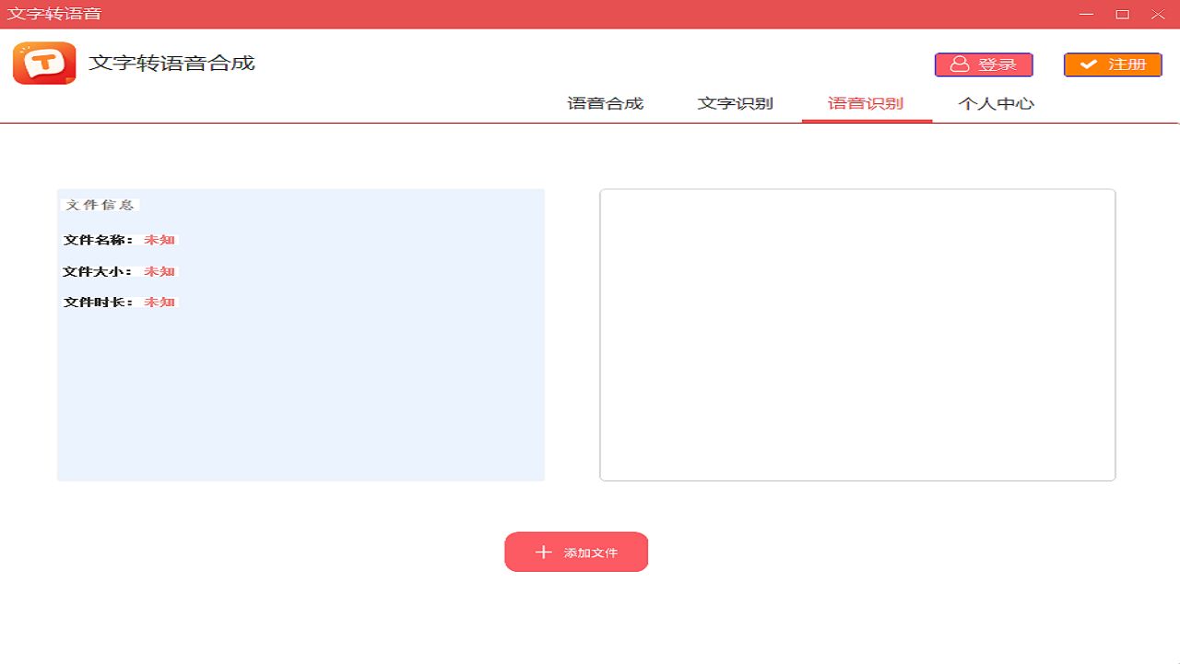Screen dimensions: 1180x664
Task: Switch to the 语音合成 tab
Action: [604, 103]
